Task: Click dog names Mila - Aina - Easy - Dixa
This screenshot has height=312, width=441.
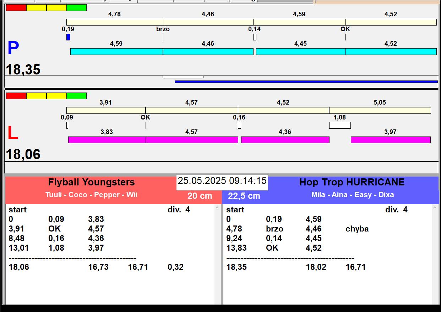Action: coord(353,195)
